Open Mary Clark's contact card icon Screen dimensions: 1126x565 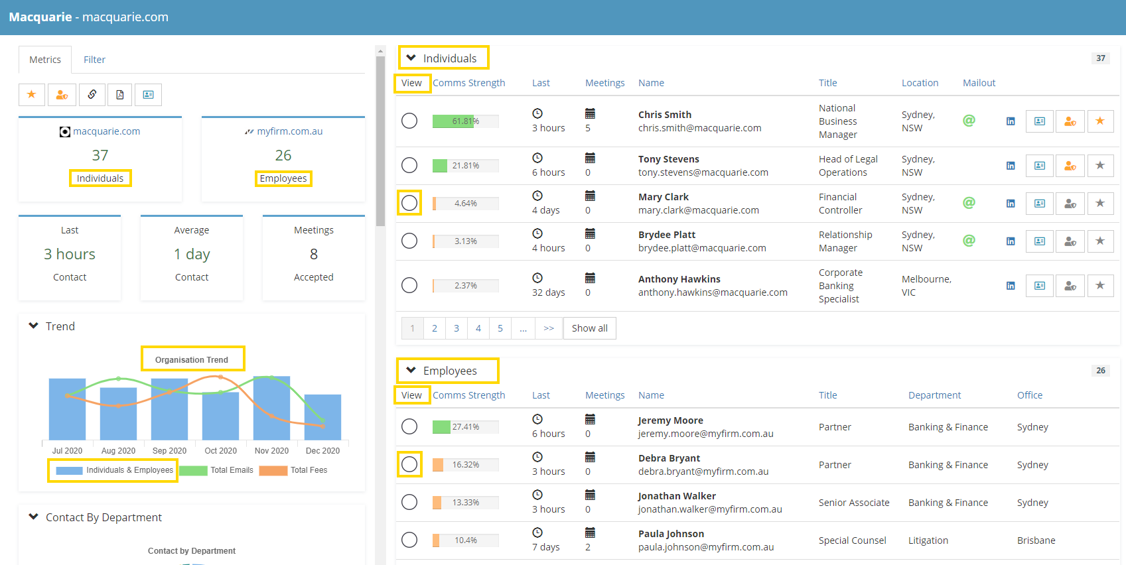click(x=1040, y=204)
